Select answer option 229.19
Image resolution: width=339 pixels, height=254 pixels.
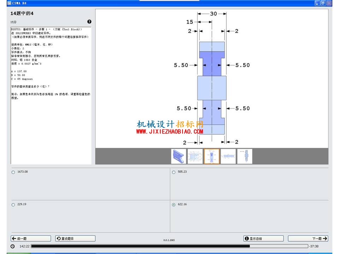(13, 205)
